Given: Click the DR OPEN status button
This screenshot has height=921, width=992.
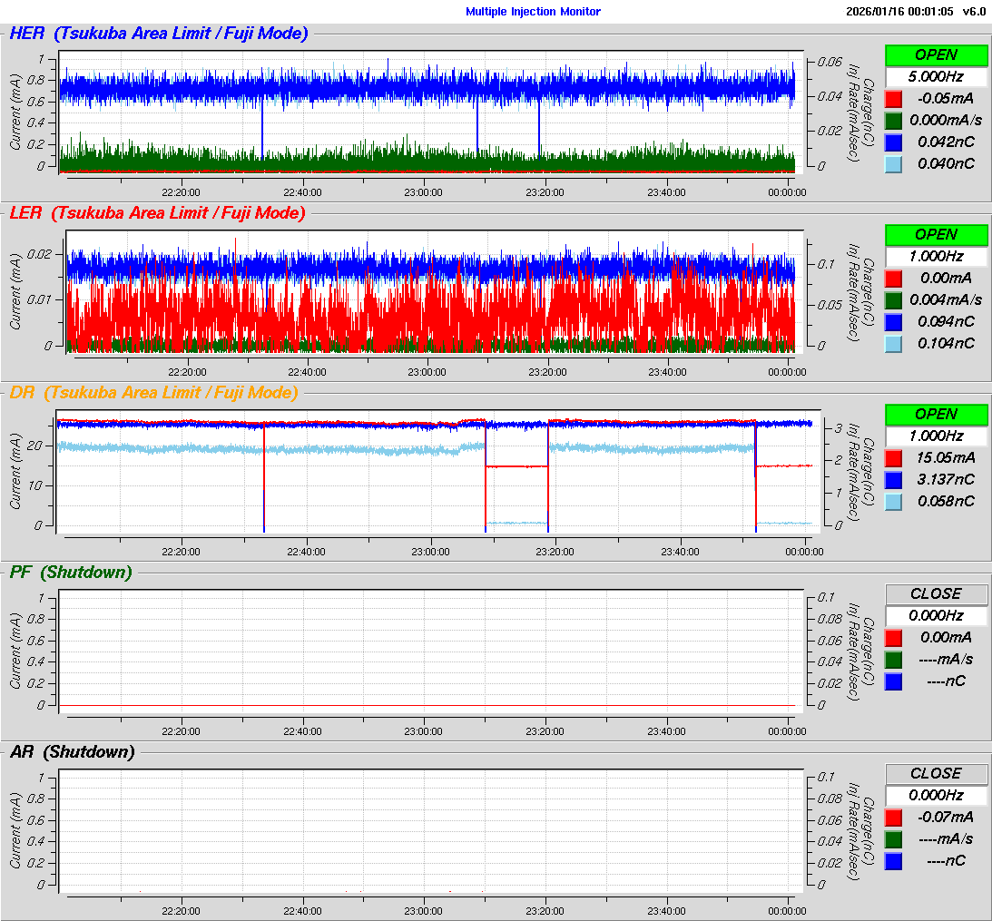Looking at the screenshot, I should pyautogui.click(x=936, y=415).
